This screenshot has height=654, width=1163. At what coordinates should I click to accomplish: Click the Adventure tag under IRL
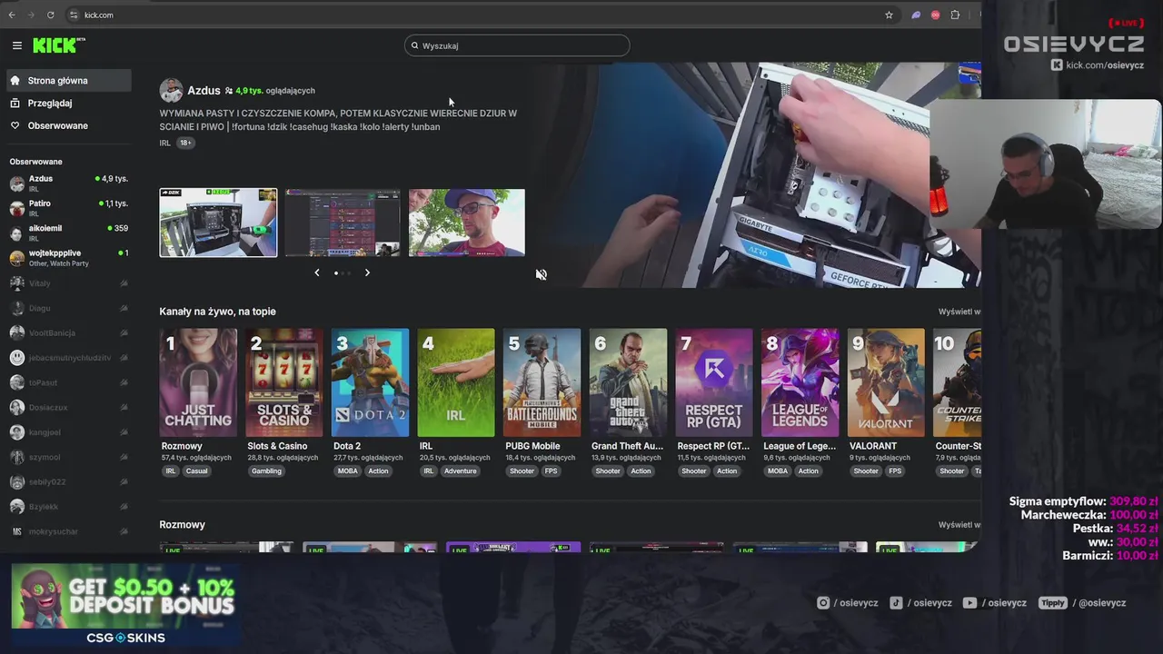click(461, 471)
